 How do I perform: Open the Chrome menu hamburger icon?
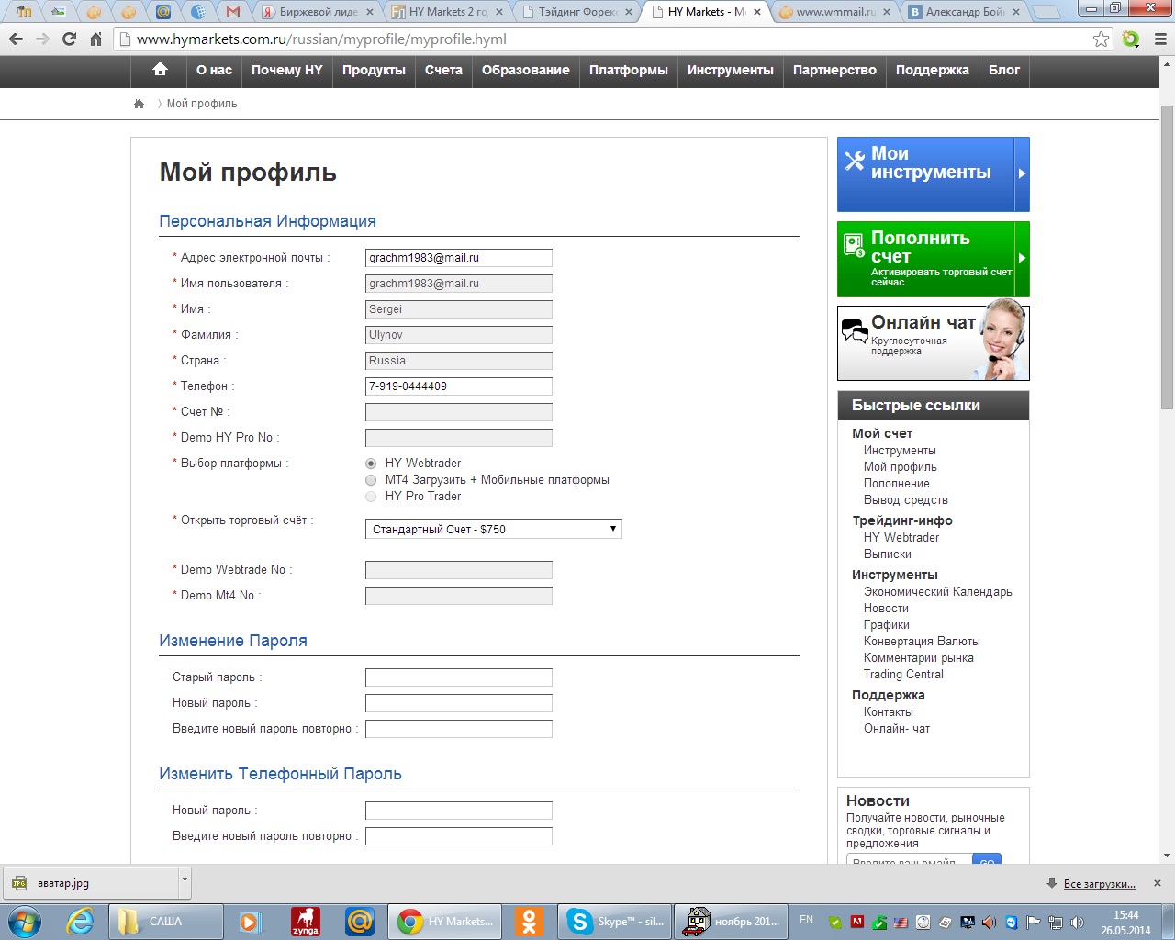pos(1159,39)
